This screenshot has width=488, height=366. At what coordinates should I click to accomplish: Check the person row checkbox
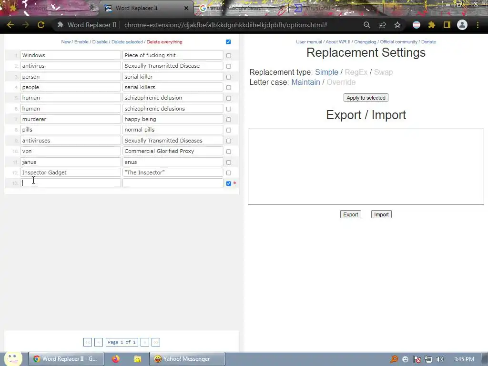pyautogui.click(x=229, y=77)
